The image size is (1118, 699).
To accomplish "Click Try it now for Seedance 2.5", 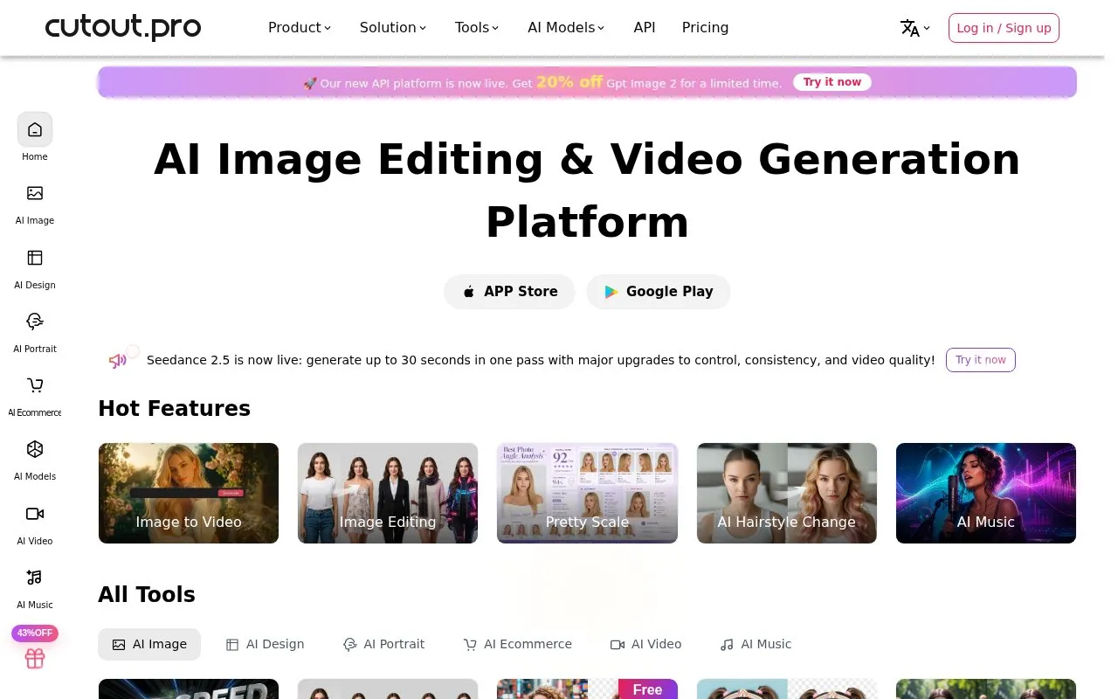I will (981, 360).
